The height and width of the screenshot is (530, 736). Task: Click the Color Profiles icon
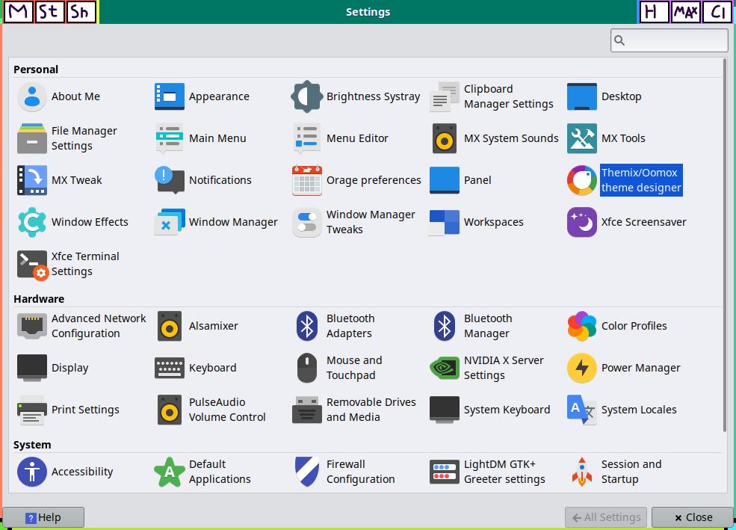[582, 326]
